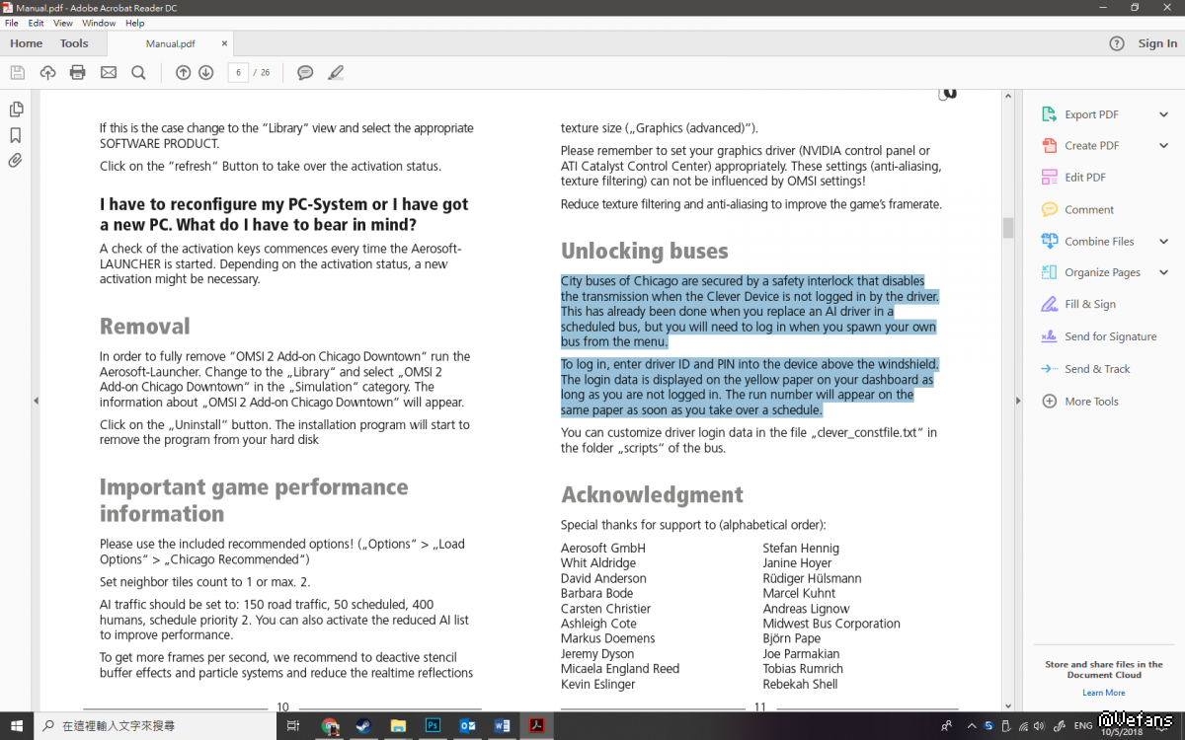Switch to the Home tab
This screenshot has width=1185, height=740.
[27, 43]
